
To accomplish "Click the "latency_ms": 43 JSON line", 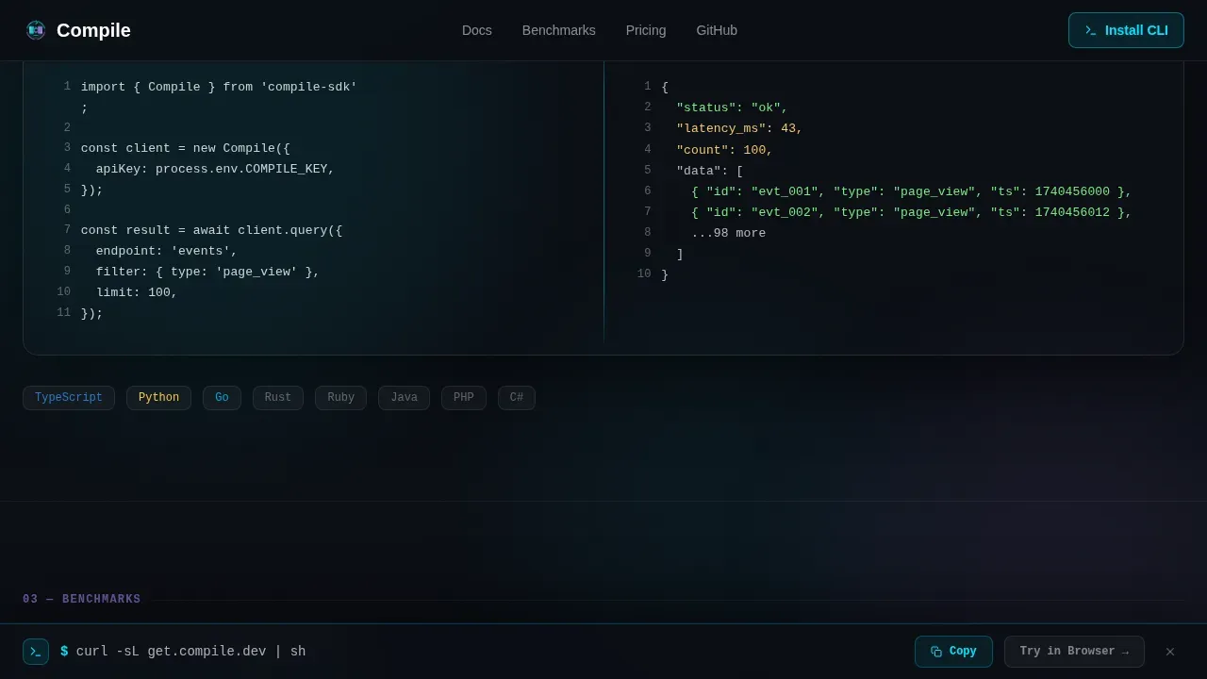I will point(739,128).
